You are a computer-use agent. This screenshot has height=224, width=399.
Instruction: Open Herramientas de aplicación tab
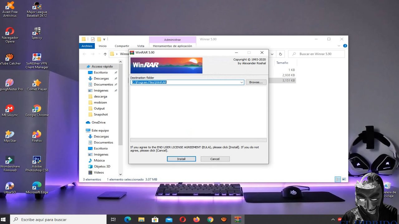tap(172, 46)
